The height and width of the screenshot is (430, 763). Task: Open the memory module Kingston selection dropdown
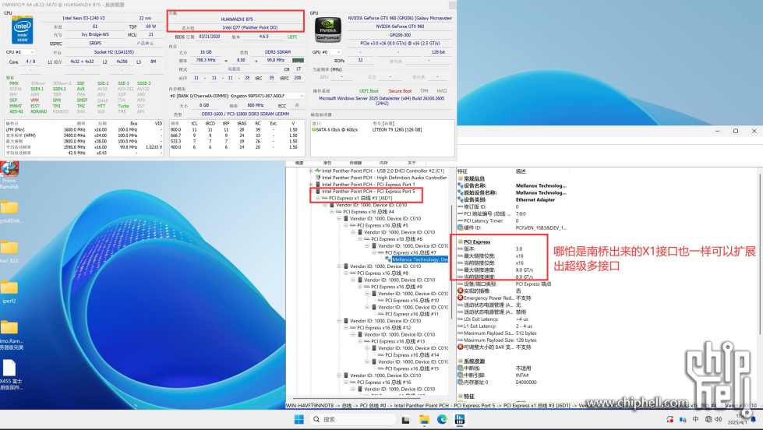coord(236,96)
